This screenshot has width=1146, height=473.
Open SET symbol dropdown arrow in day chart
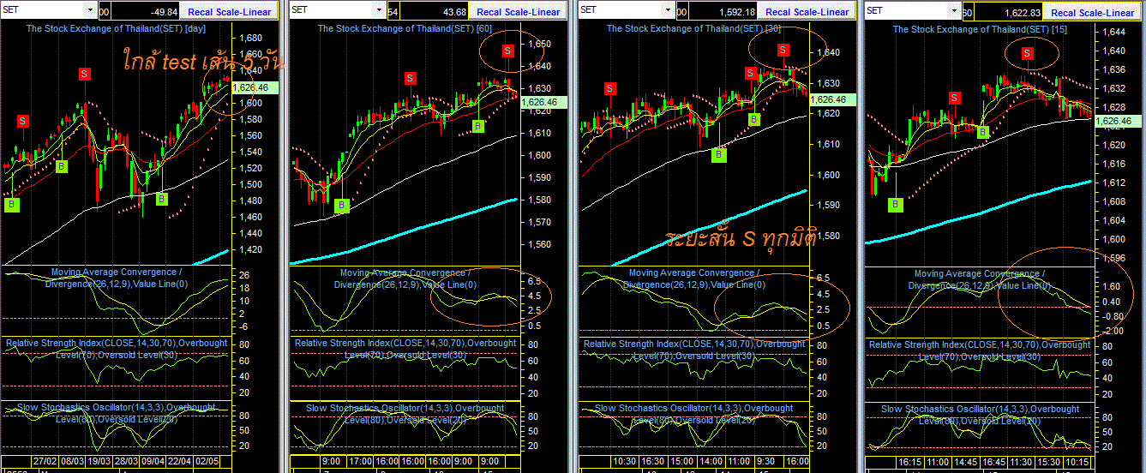tap(90, 10)
